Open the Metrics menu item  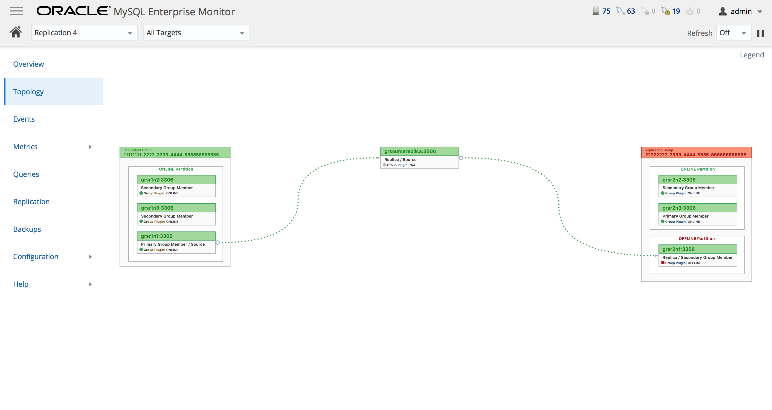click(x=25, y=147)
